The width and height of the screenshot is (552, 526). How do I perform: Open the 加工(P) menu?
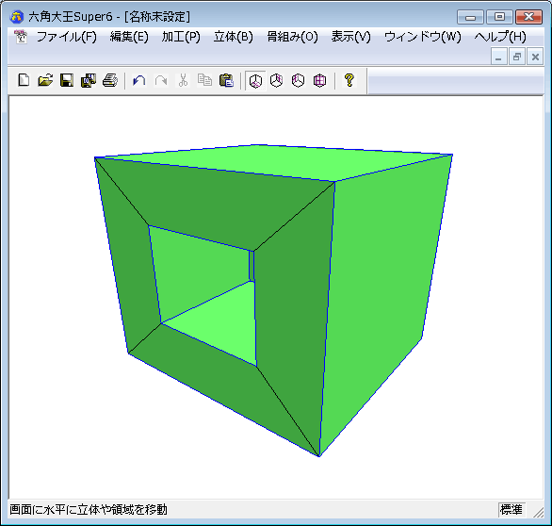181,37
